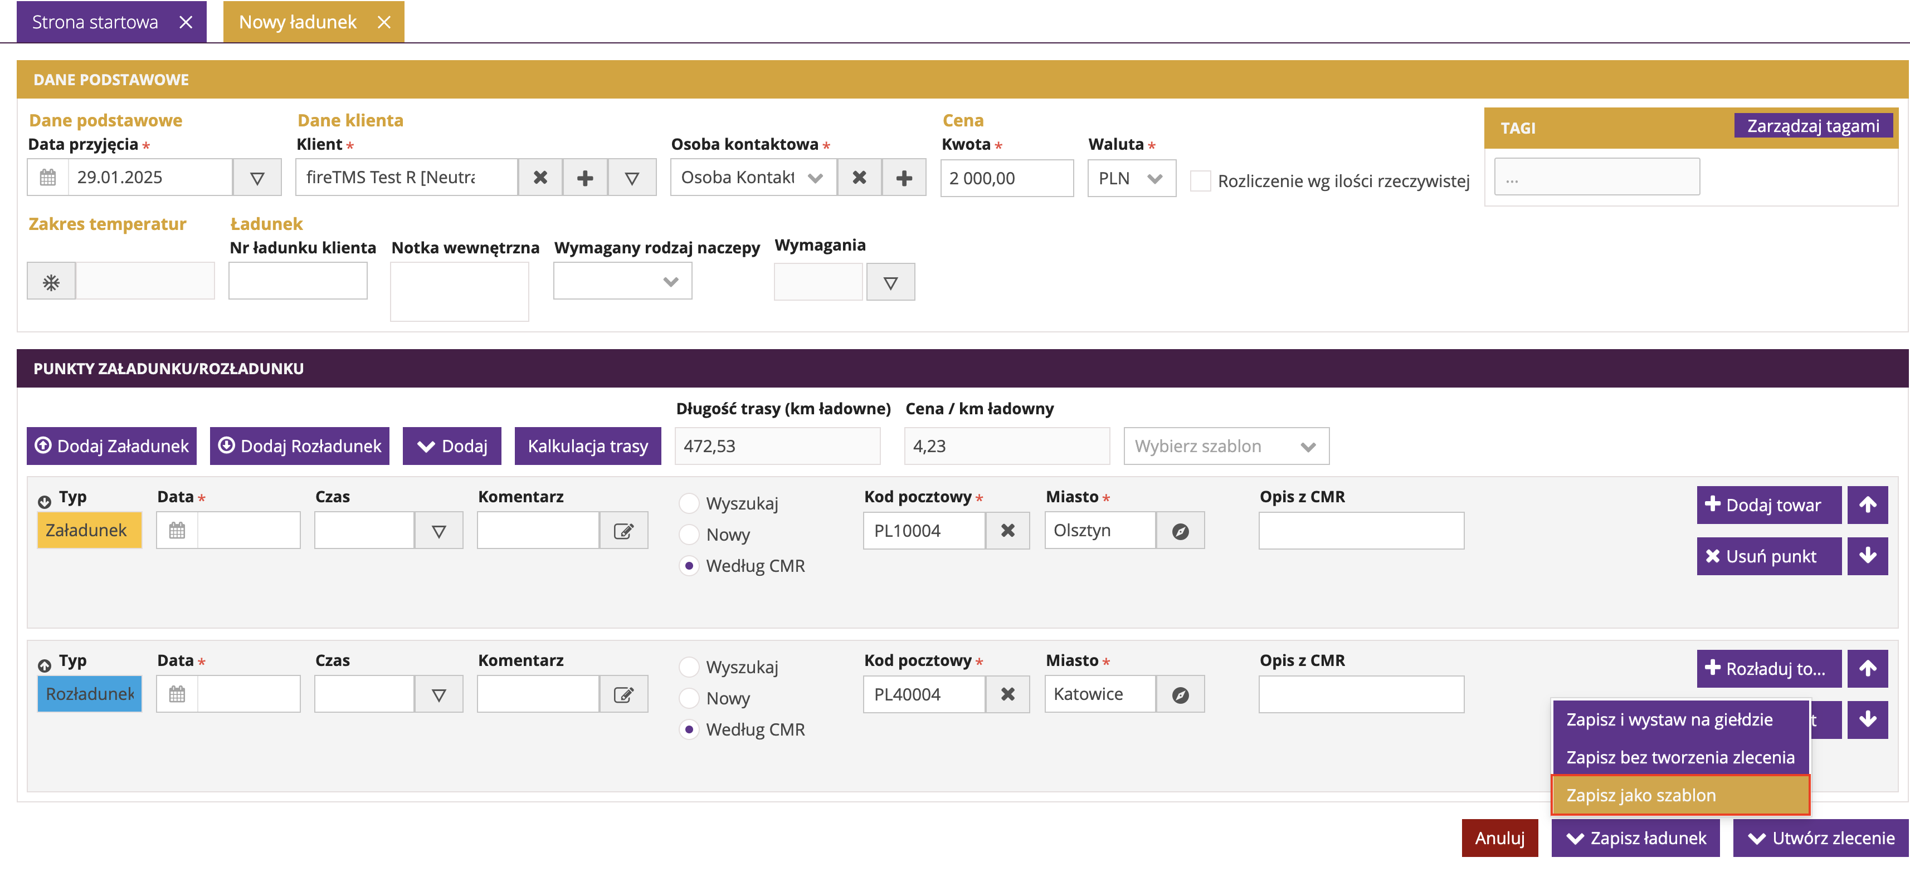Open the Waluta PLN dropdown

pos(1132,179)
